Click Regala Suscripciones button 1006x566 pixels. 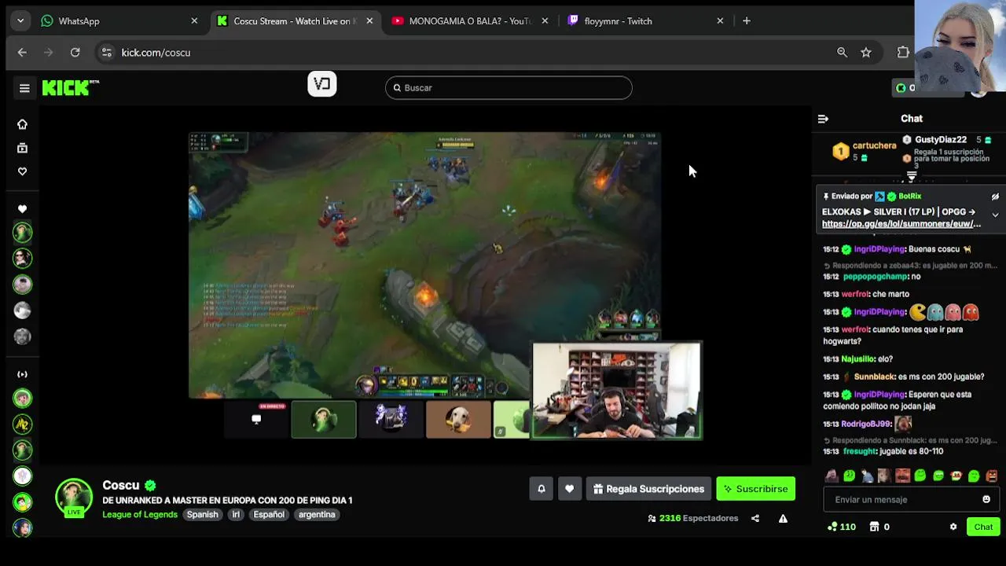click(648, 489)
